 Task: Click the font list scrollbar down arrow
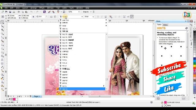[107, 89]
